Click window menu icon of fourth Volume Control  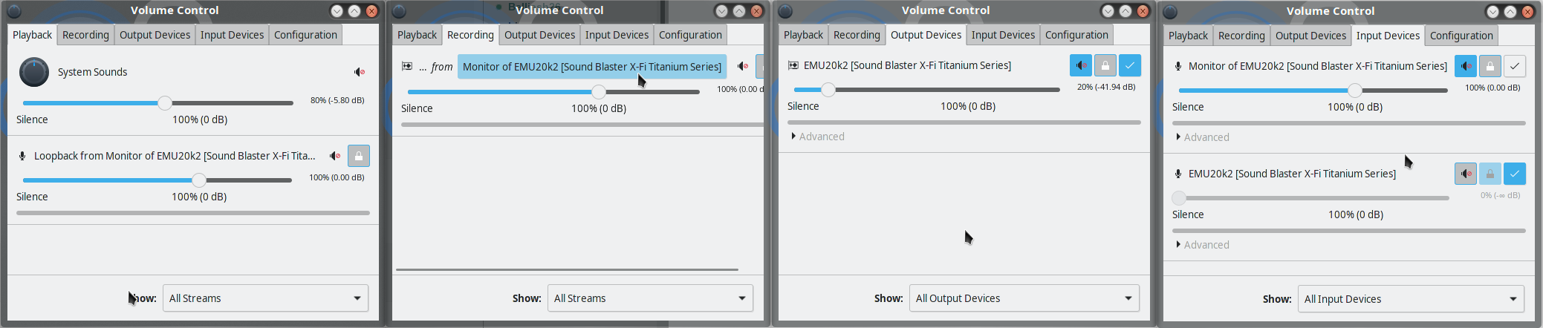pos(1170,12)
